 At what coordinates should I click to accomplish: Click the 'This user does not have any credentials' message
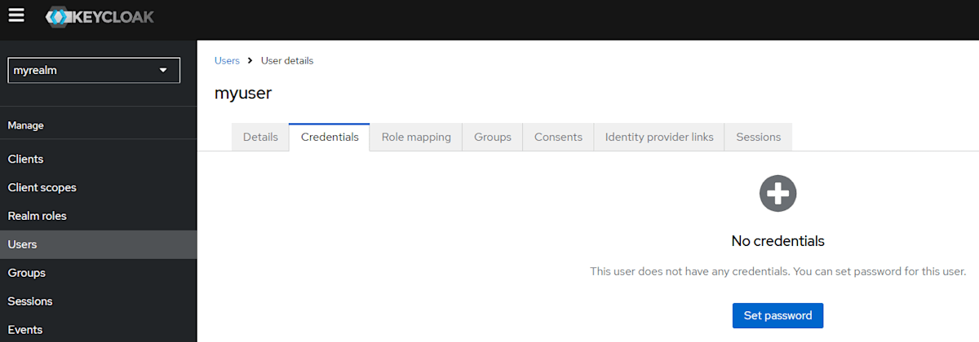tap(777, 271)
